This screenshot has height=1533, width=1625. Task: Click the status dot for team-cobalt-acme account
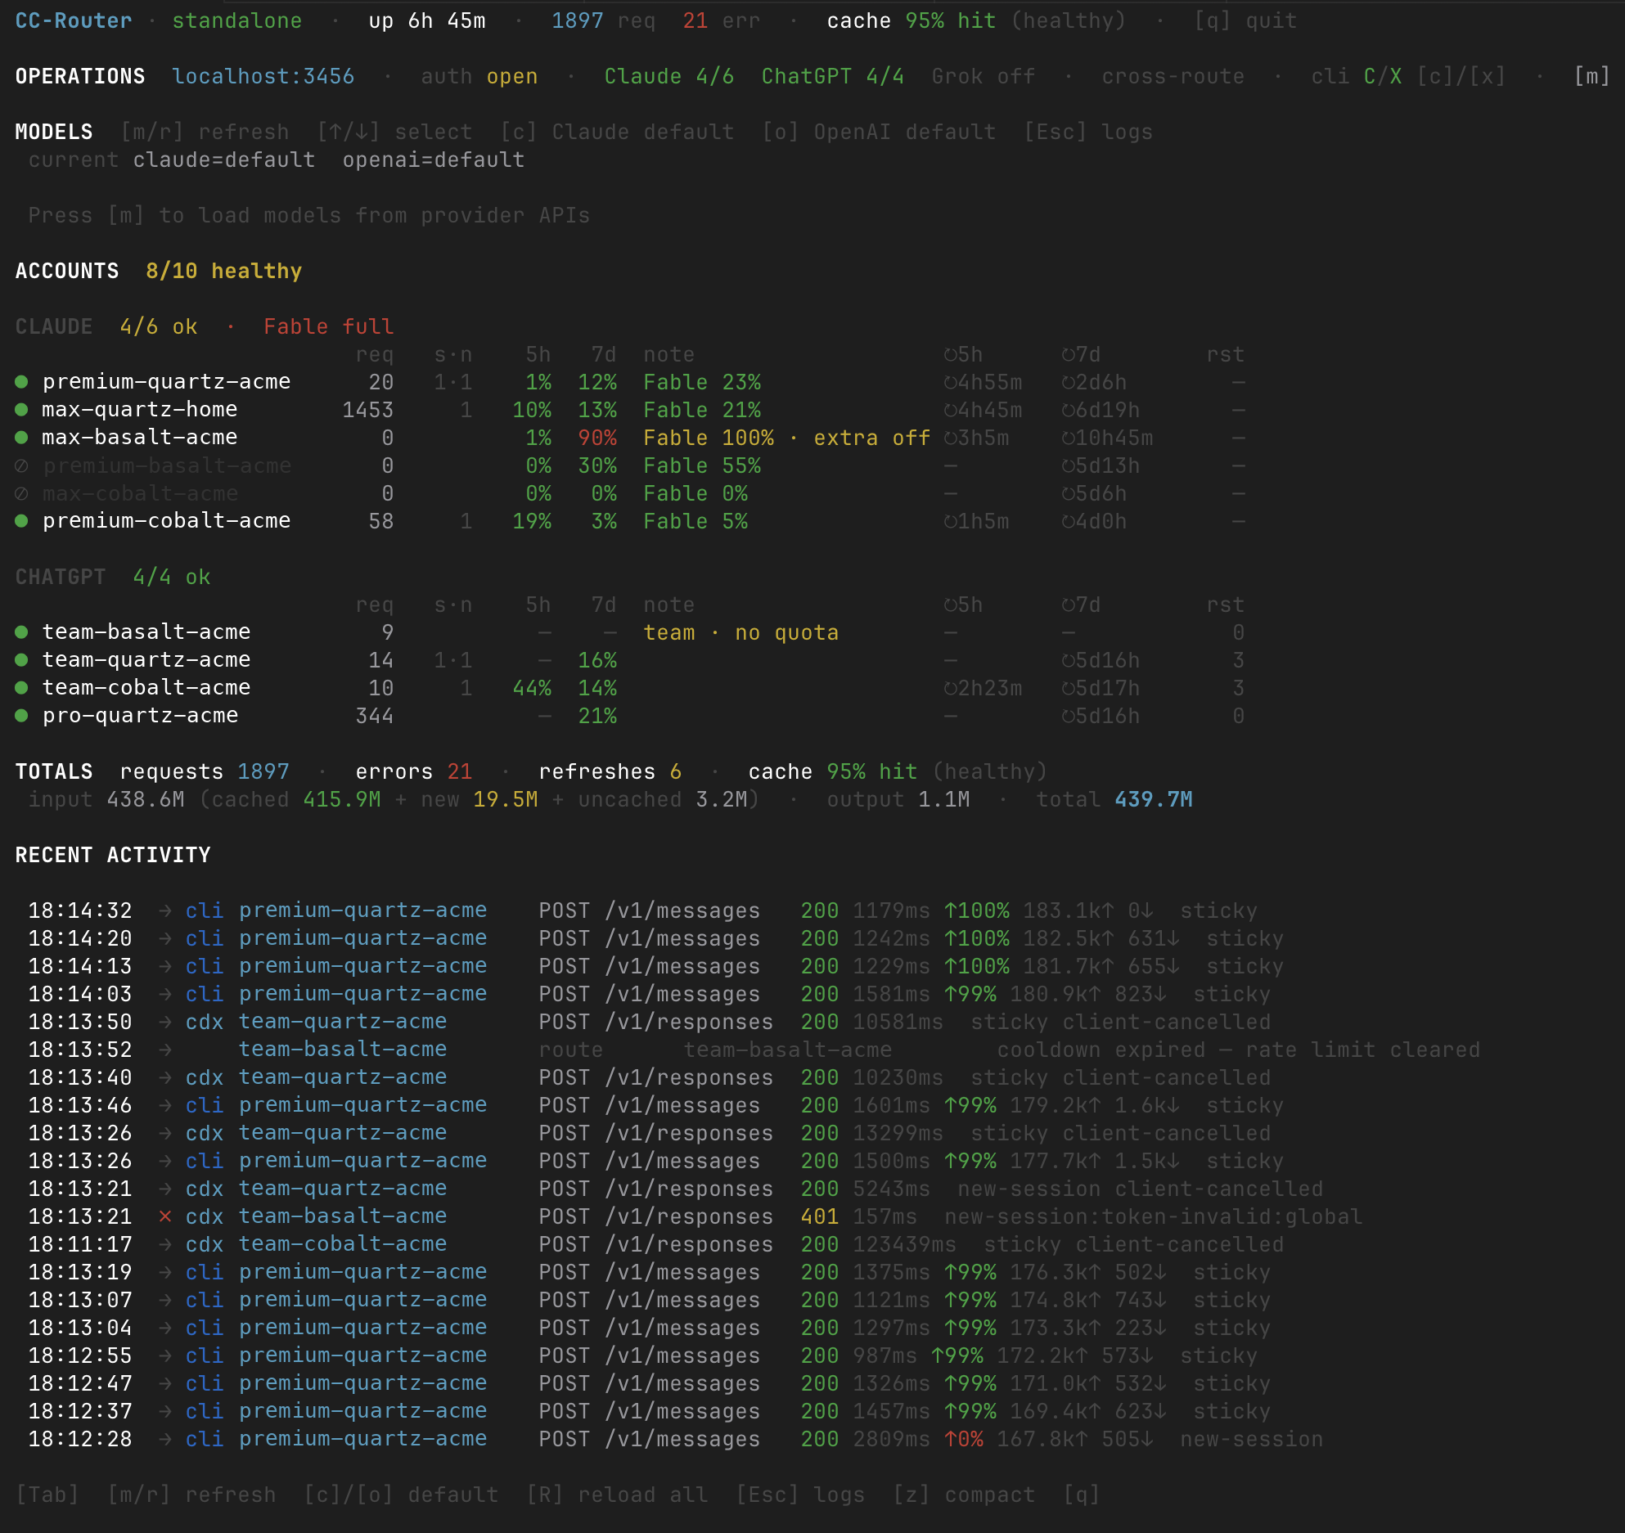[22, 688]
